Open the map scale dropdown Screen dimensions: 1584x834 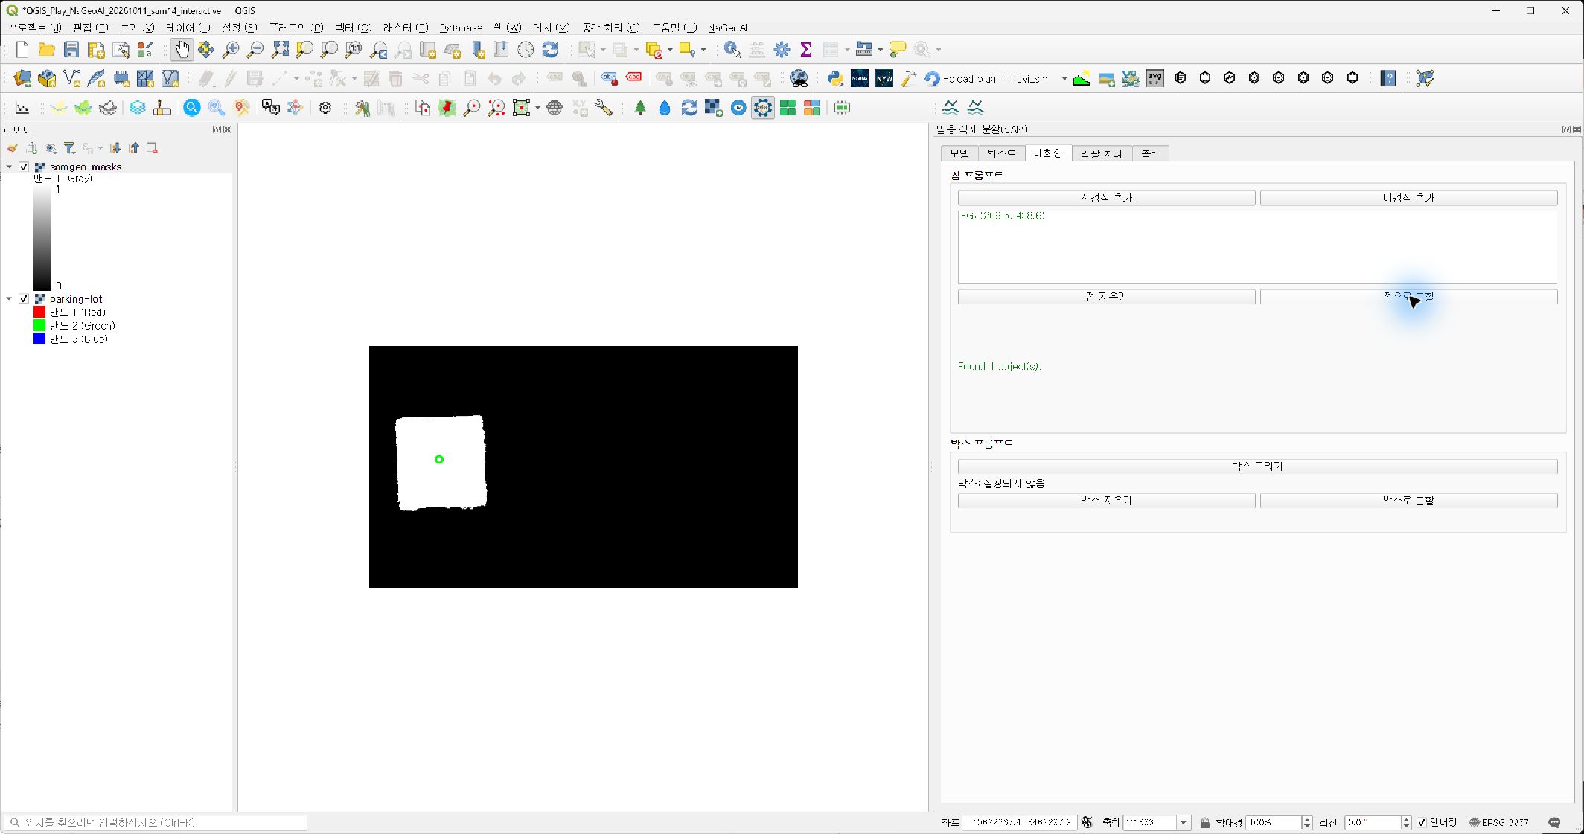(1183, 822)
